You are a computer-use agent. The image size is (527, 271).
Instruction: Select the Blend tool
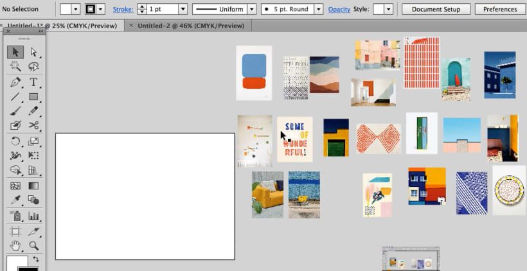pyautogui.click(x=33, y=200)
